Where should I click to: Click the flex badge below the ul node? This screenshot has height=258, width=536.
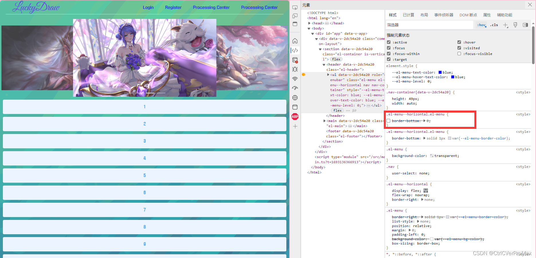pos(337,111)
